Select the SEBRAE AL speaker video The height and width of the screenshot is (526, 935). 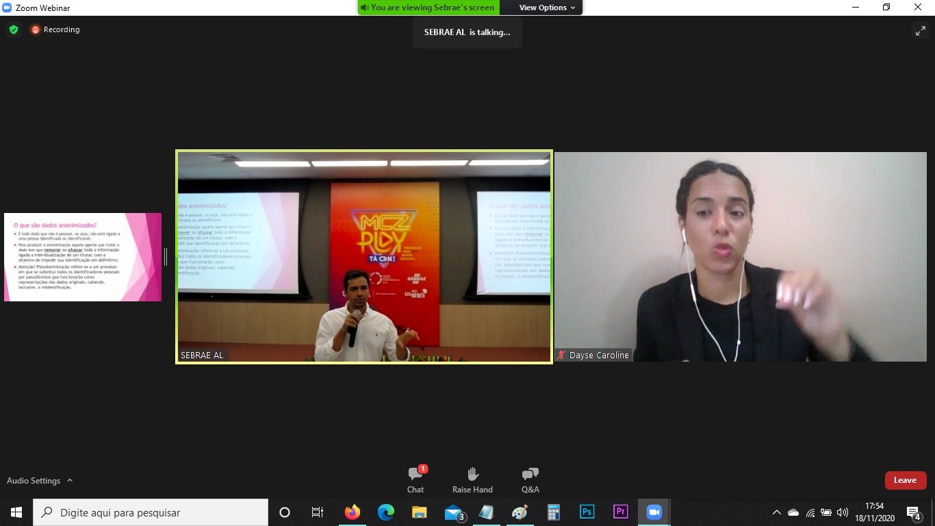click(363, 256)
